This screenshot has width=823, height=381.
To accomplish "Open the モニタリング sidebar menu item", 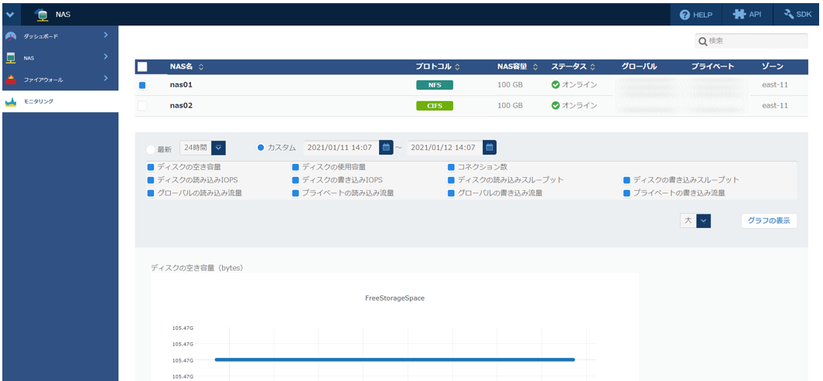I will click(39, 101).
